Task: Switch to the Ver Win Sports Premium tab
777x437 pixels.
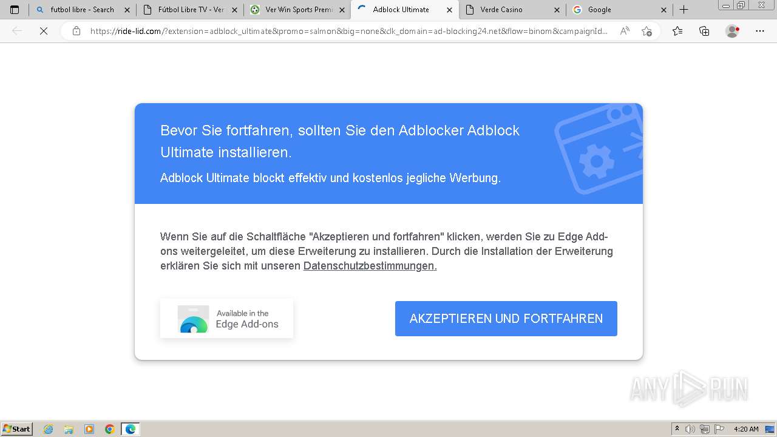Action: point(297,10)
